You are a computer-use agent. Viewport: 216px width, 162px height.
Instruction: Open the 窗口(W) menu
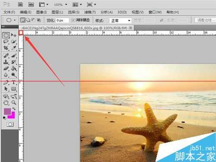pos(155,12)
